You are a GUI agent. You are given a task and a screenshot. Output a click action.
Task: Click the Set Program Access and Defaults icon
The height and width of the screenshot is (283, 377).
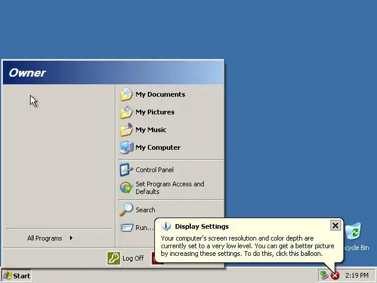click(126, 187)
